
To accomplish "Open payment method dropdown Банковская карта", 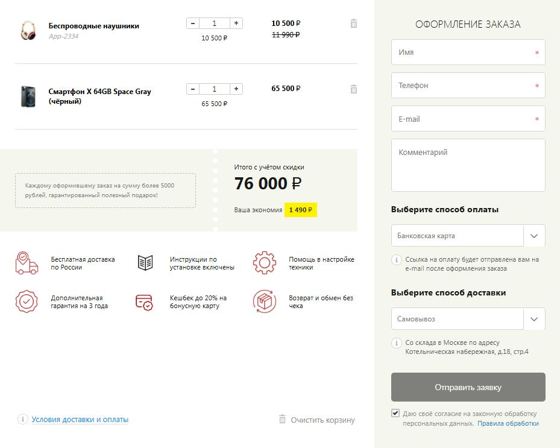I will coord(468,236).
